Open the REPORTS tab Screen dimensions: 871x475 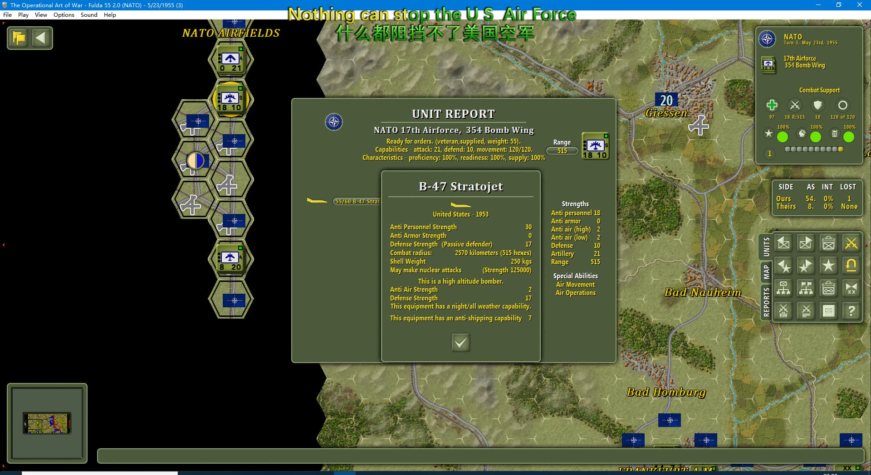click(x=766, y=302)
